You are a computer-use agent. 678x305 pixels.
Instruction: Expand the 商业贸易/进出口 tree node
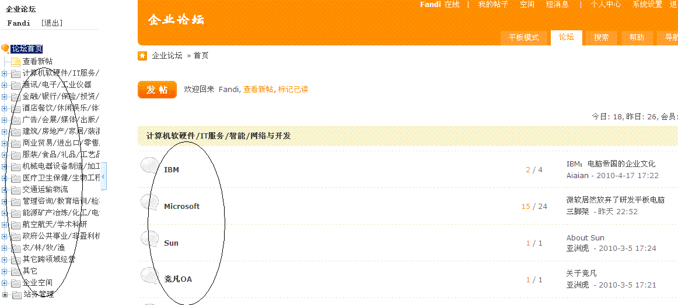click(x=4, y=143)
